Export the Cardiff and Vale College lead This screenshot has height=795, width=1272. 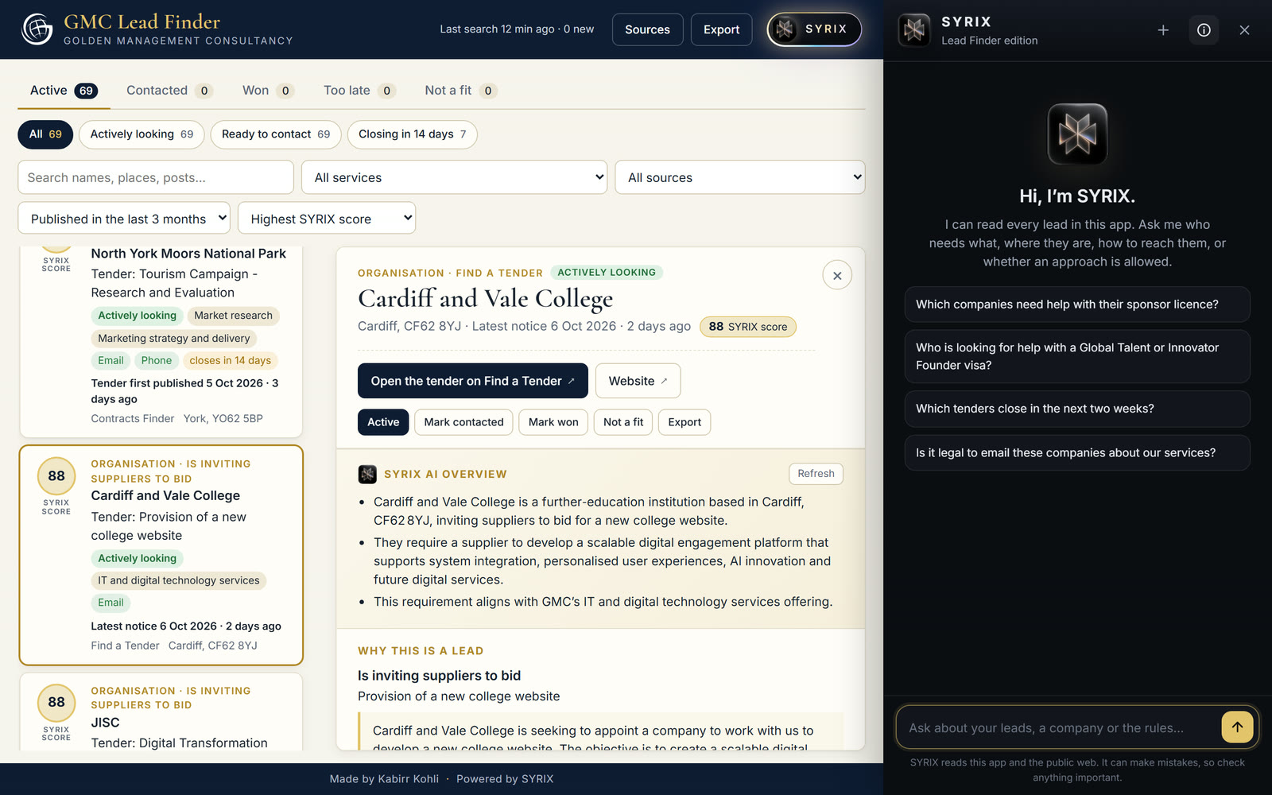tap(684, 422)
